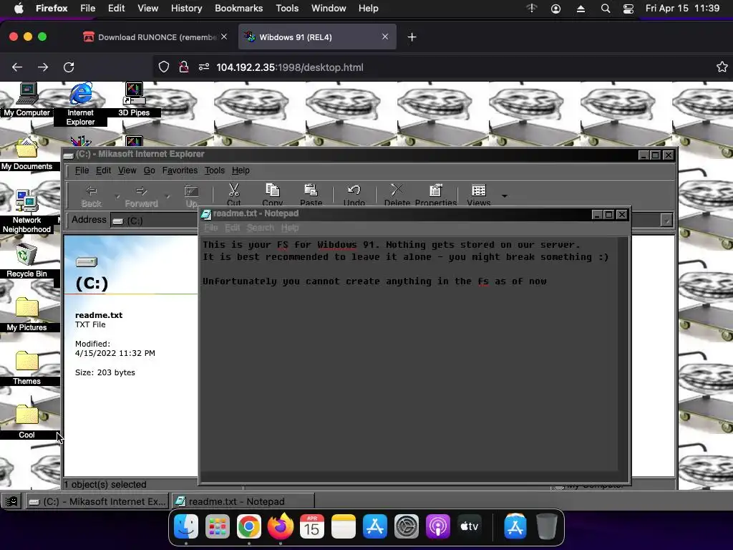The image size is (733, 550).
Task: Open the Explorer File menu
Action: coord(82,170)
